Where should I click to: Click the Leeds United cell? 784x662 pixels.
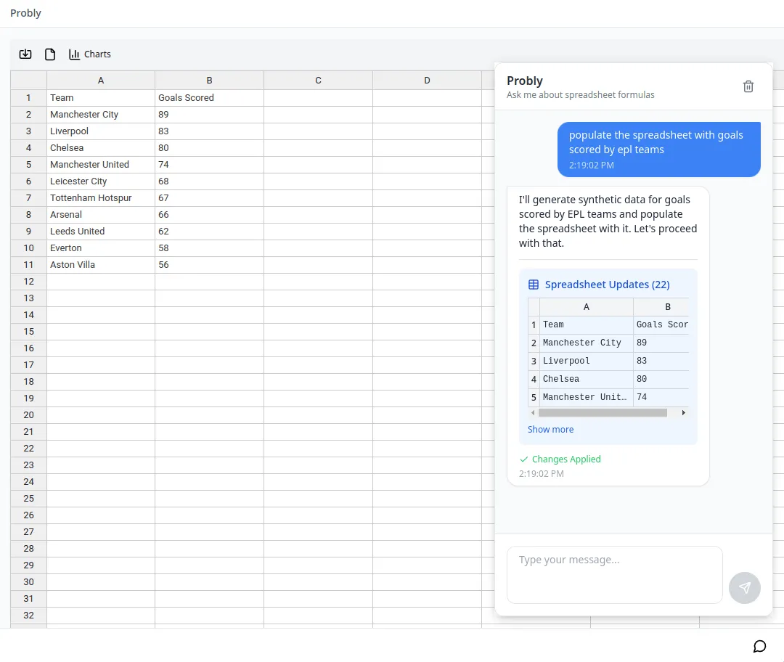(x=101, y=232)
